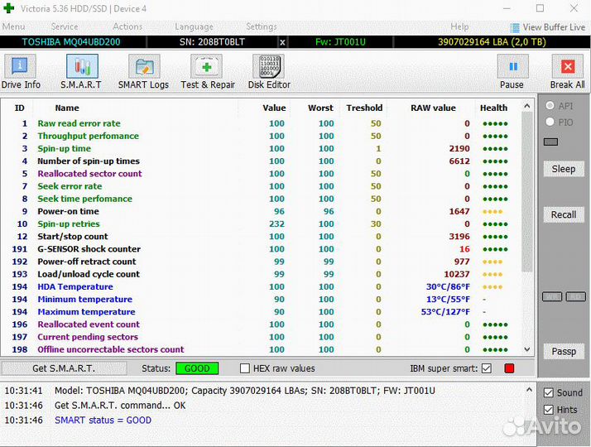
Task: Open View Buffer Live
Action: pos(548,27)
